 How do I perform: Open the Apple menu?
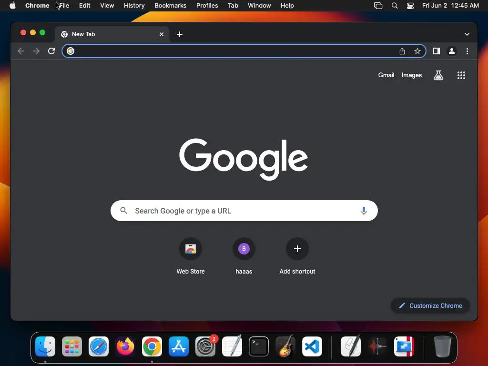[x=12, y=5]
